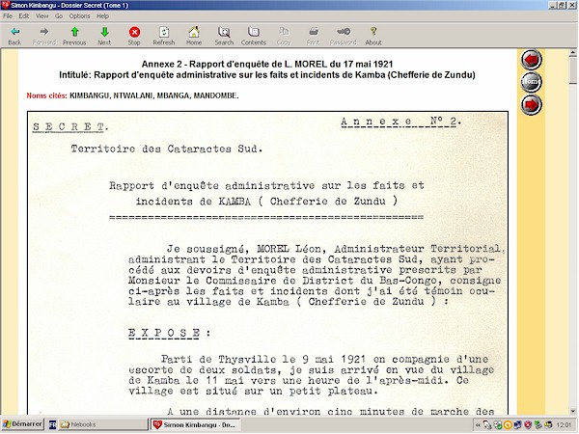
Task: Open the Home toolbar icon
Action: tap(194, 36)
